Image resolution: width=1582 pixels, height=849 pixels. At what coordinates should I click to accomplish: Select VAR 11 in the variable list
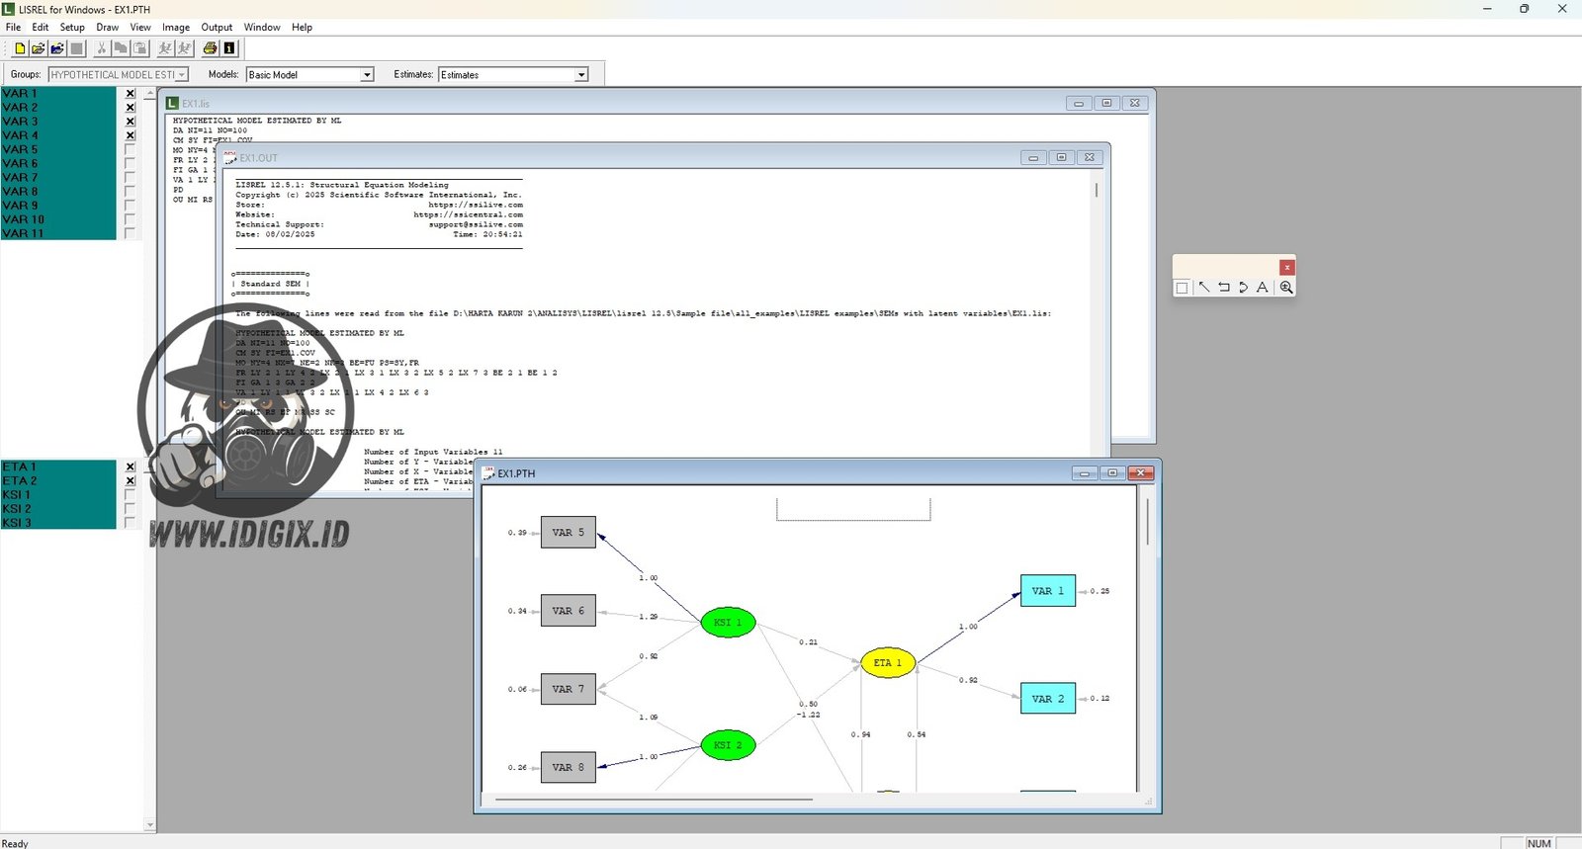point(58,233)
